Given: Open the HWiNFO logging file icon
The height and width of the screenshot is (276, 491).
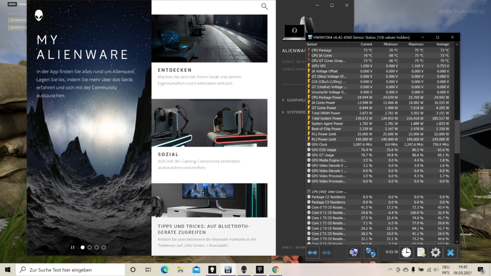Looking at the screenshot, I should [421, 252].
